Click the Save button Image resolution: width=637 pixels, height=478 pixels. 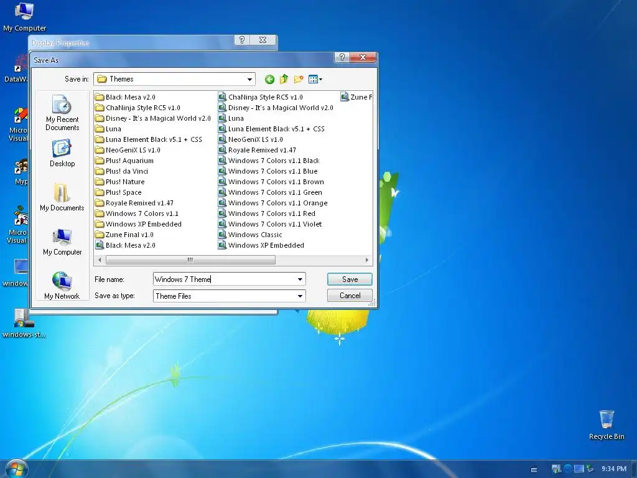(350, 279)
